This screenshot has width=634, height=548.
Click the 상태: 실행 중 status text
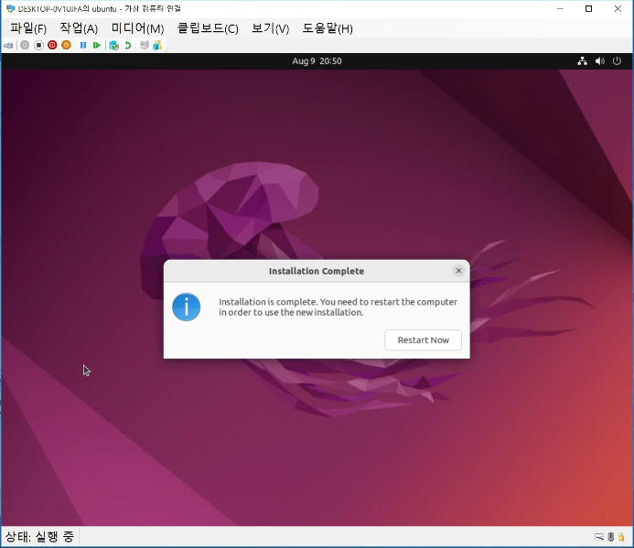point(39,537)
